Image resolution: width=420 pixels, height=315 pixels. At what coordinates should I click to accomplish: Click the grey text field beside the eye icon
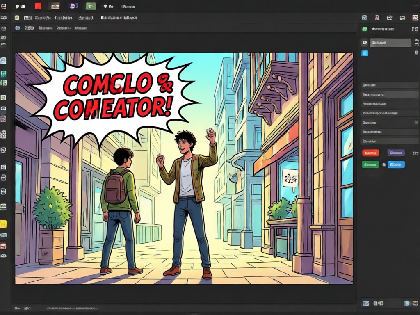[391, 43]
